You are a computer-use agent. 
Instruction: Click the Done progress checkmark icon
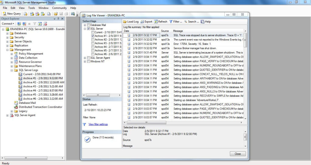(x=87, y=140)
